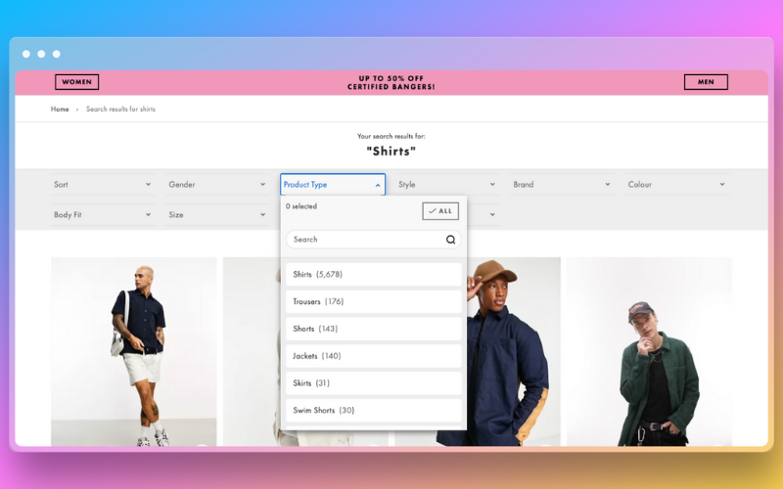The height and width of the screenshot is (489, 783).
Task: Select Swim Shorts (30) option
Action: 374,410
